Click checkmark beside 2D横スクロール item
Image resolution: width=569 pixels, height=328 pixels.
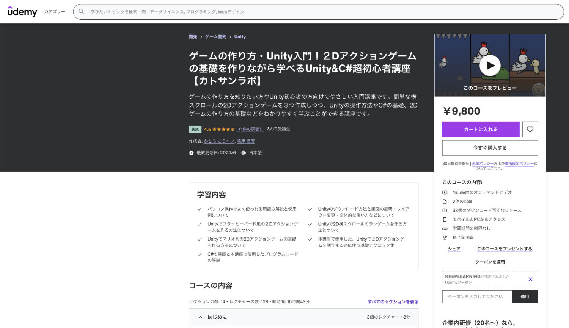[310, 224]
